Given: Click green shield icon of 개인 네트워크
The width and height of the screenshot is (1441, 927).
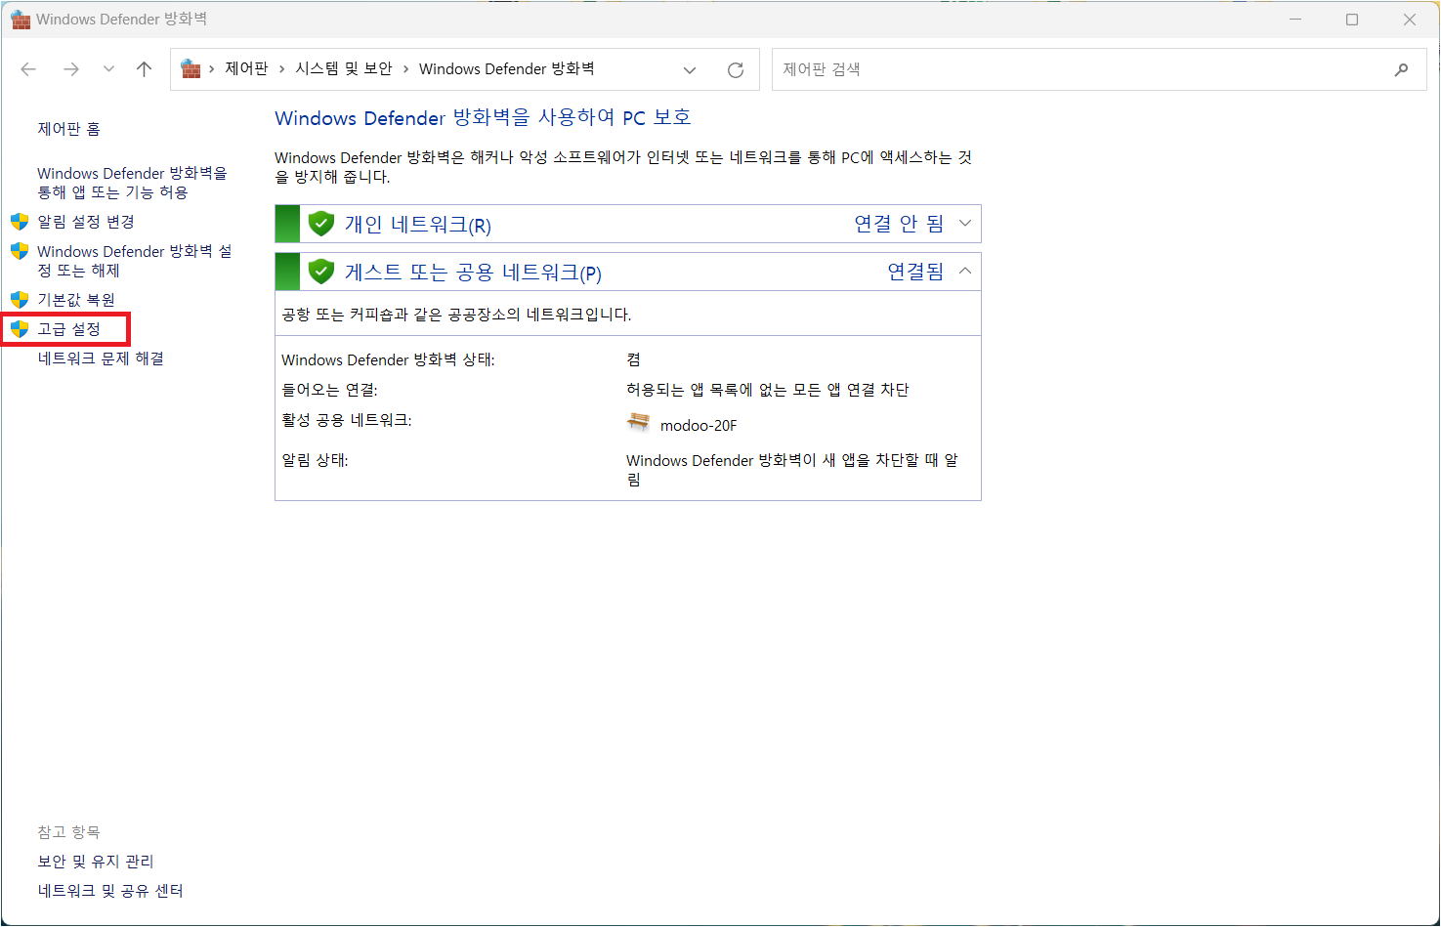Looking at the screenshot, I should [x=321, y=224].
